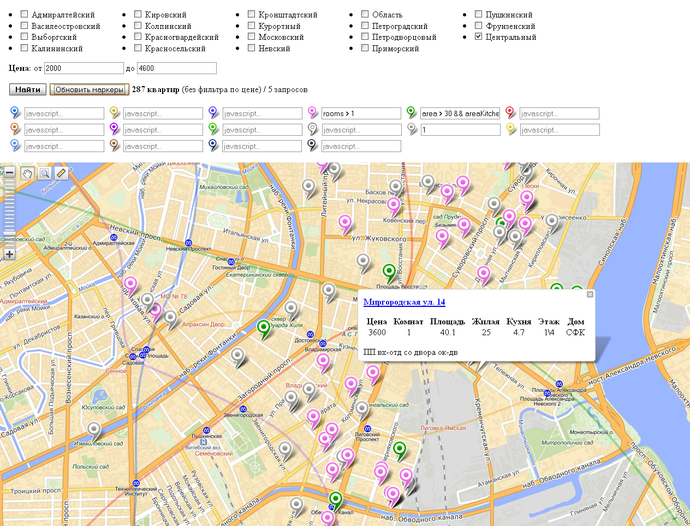Screen dimensions: 690x526
Task: Click the Звенигородская metro station icon
Action: click(x=243, y=409)
